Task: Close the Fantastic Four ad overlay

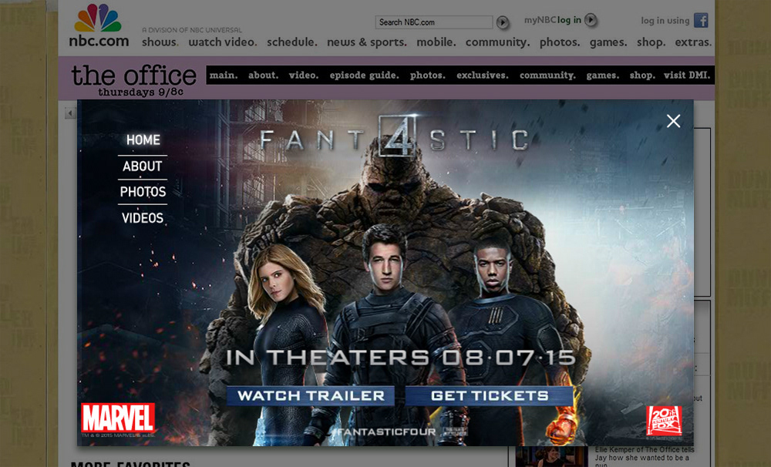Action: tap(673, 121)
